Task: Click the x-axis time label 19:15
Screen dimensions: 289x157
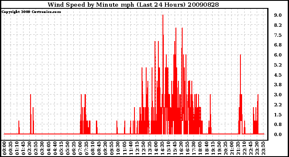Action: pos(213,148)
